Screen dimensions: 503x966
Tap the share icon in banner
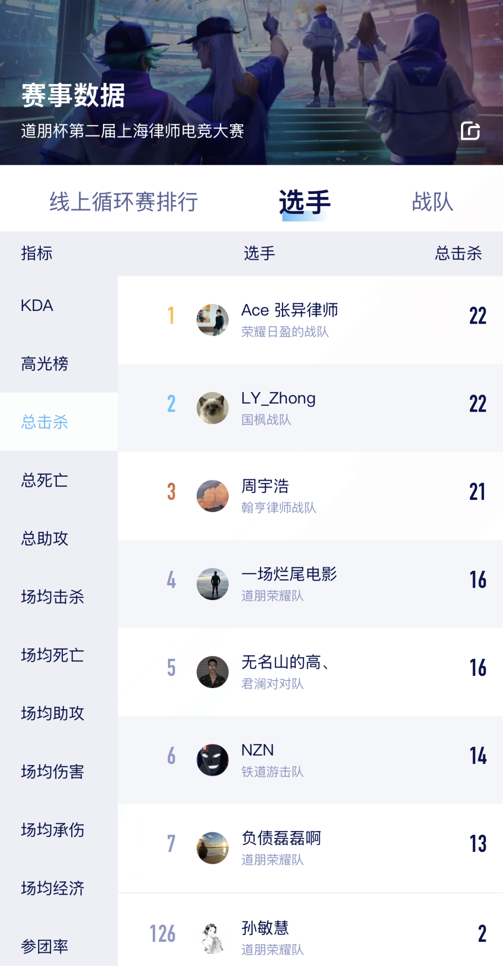470,131
